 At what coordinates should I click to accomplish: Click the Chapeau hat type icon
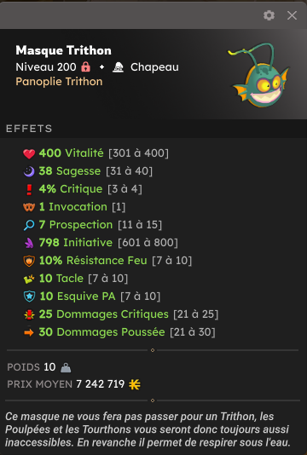[118, 67]
